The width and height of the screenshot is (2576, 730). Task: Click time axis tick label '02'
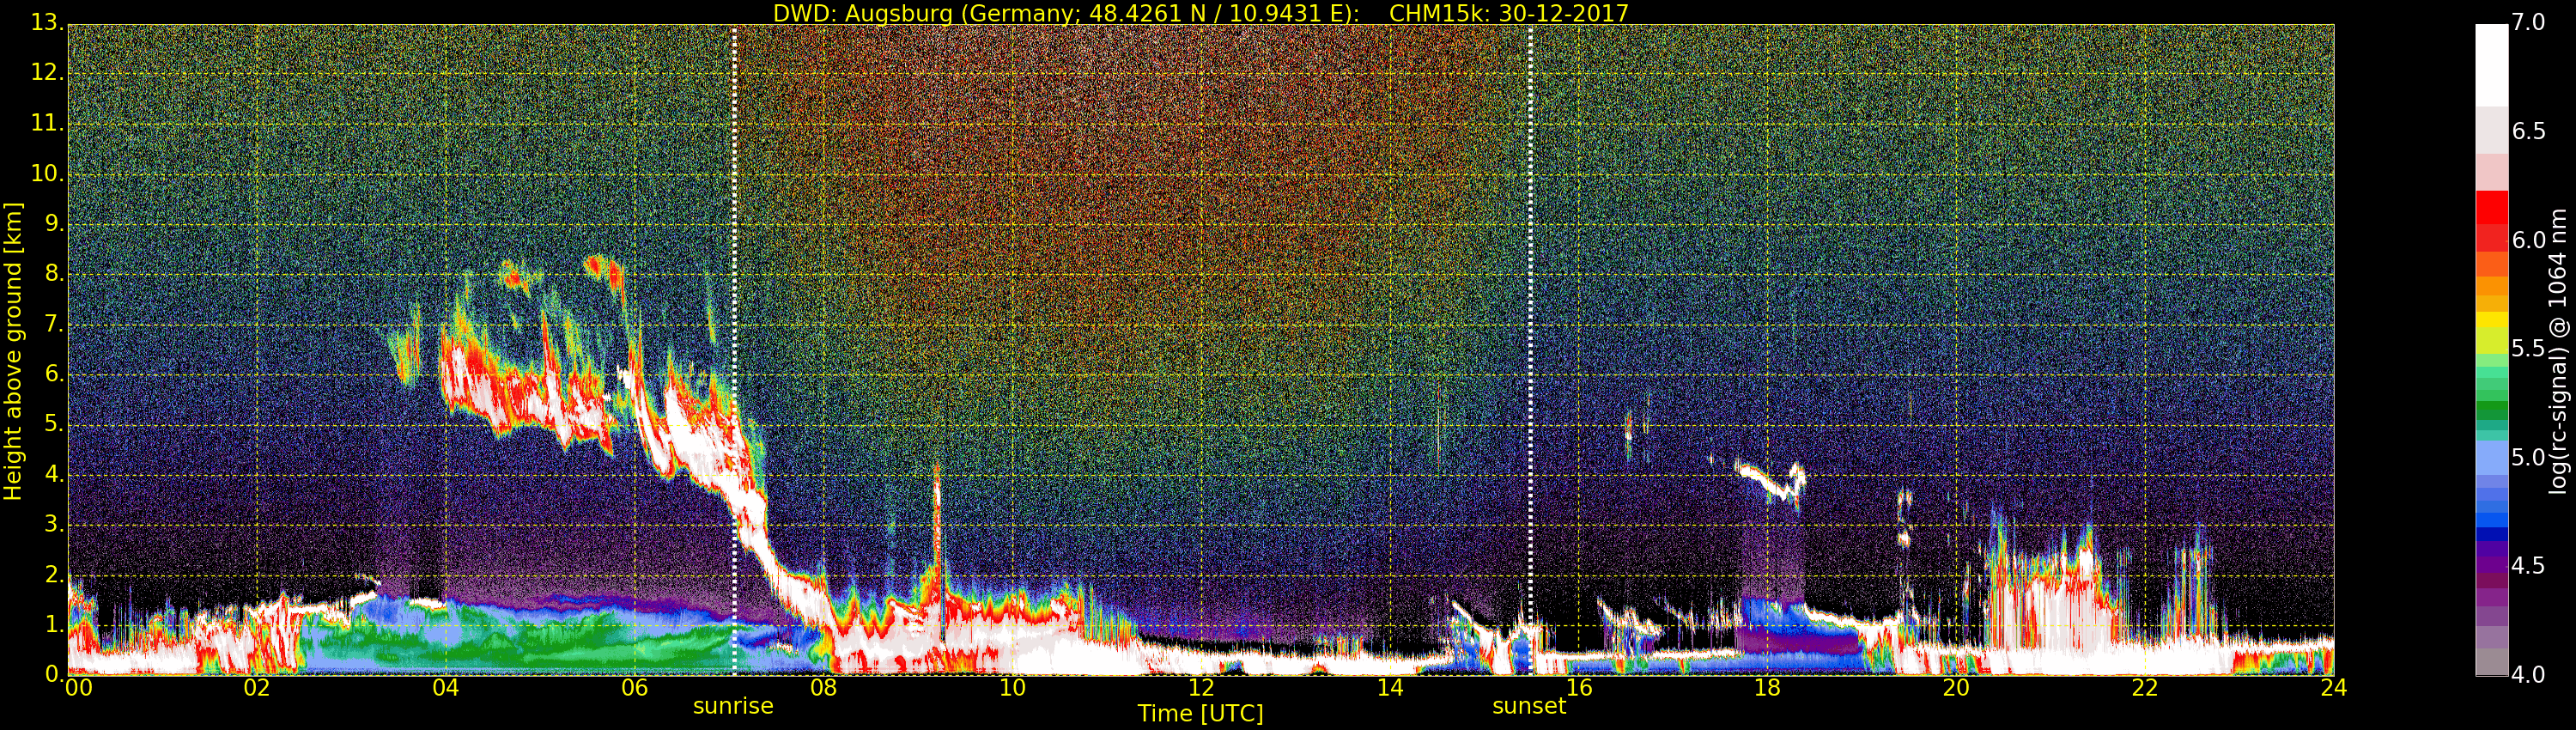[x=257, y=688]
